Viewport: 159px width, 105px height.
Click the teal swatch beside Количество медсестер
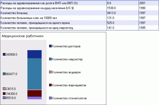[x=50, y=59]
